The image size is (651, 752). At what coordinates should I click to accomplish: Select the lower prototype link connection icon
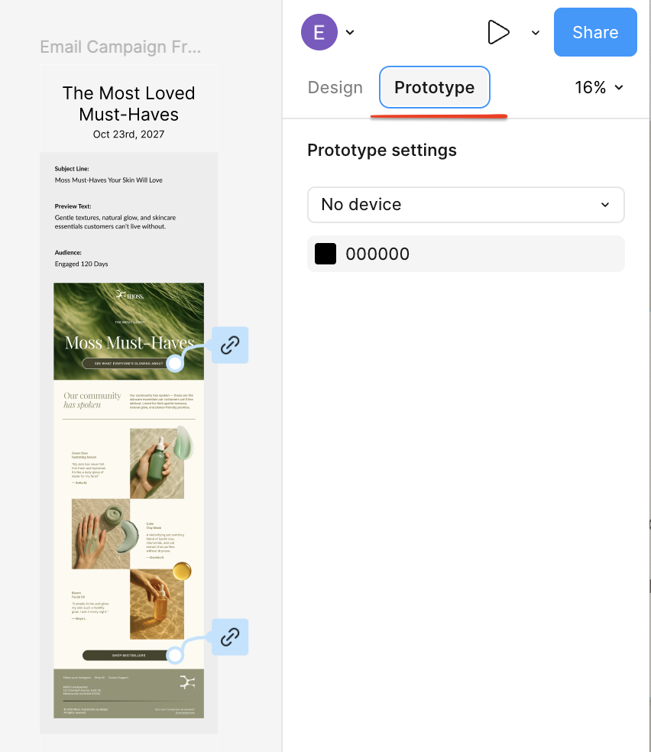[x=231, y=637]
